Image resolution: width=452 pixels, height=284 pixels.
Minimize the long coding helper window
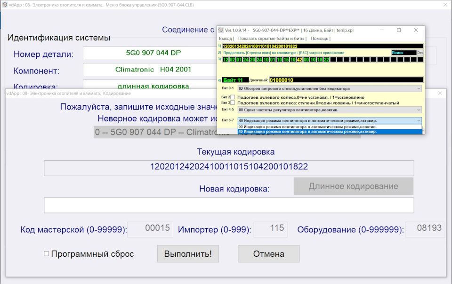382,30
